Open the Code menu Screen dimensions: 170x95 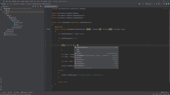coord(19,1)
